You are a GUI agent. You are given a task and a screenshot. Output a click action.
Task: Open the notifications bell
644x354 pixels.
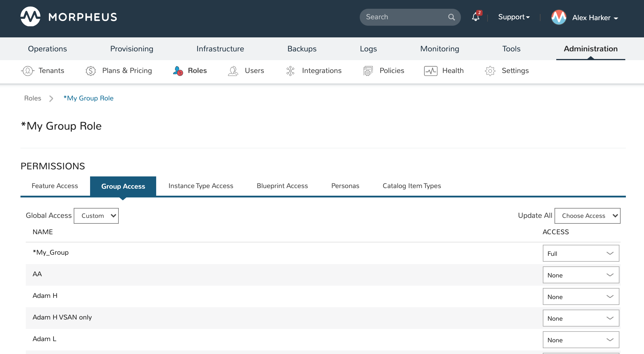point(476,17)
